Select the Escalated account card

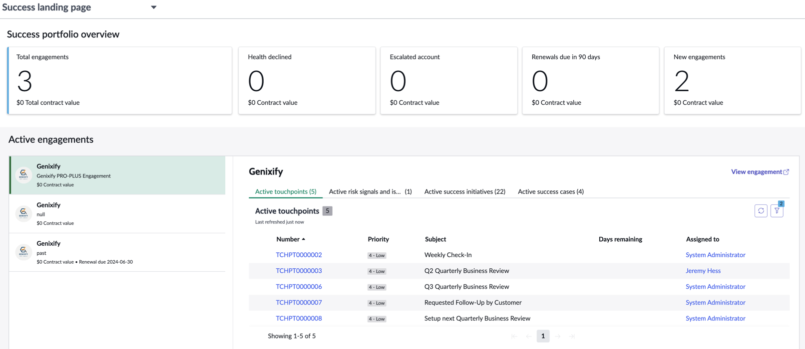point(449,81)
